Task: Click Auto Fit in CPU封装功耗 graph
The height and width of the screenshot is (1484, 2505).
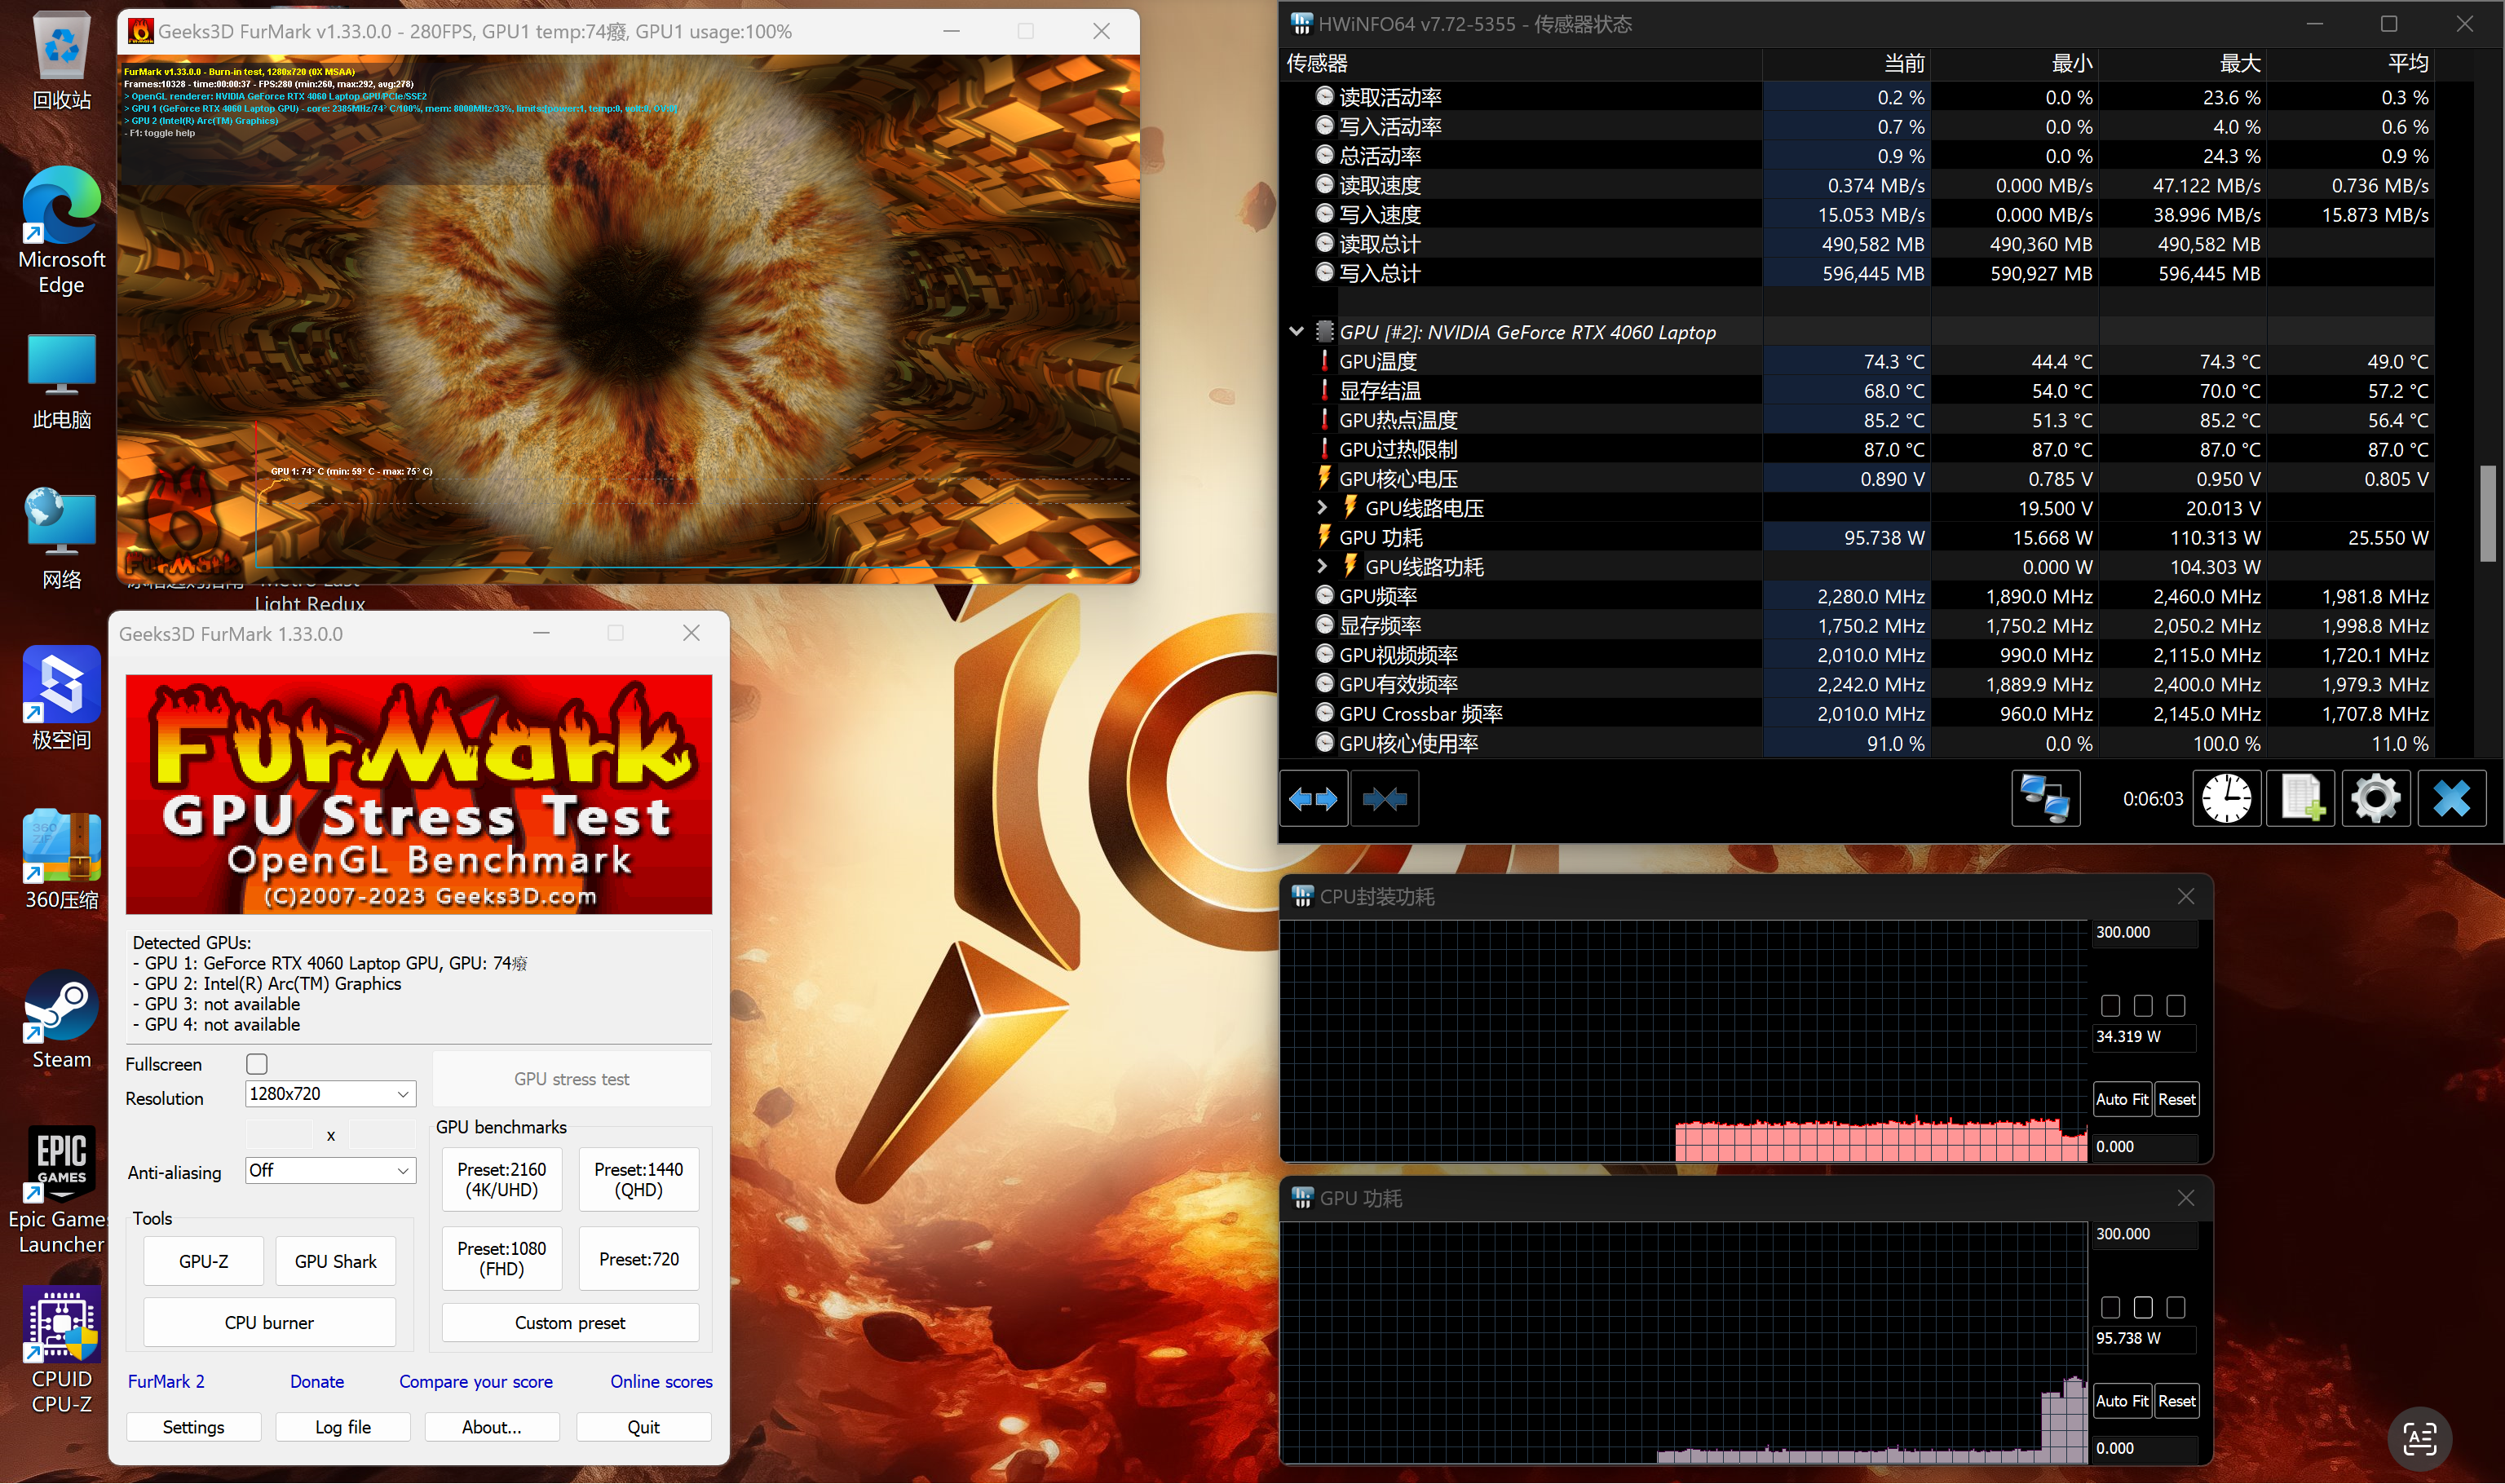Action: [2122, 1100]
